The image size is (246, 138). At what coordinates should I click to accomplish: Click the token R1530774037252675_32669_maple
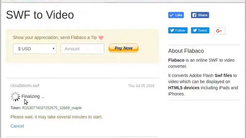point(52,108)
